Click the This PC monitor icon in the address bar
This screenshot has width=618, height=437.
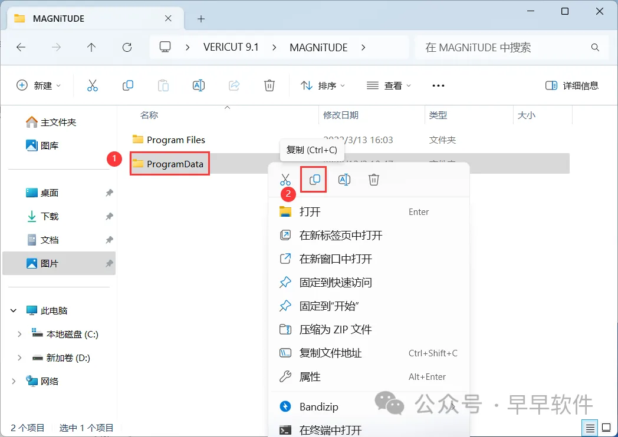[165, 47]
